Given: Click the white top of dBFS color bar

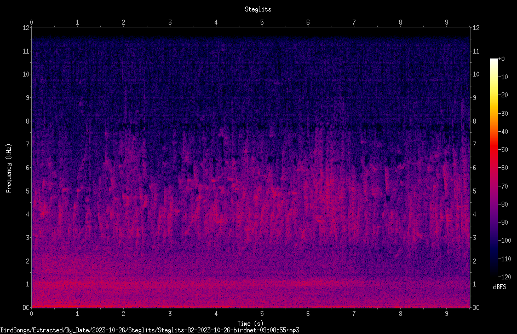Looking at the screenshot, I should click(493, 62).
